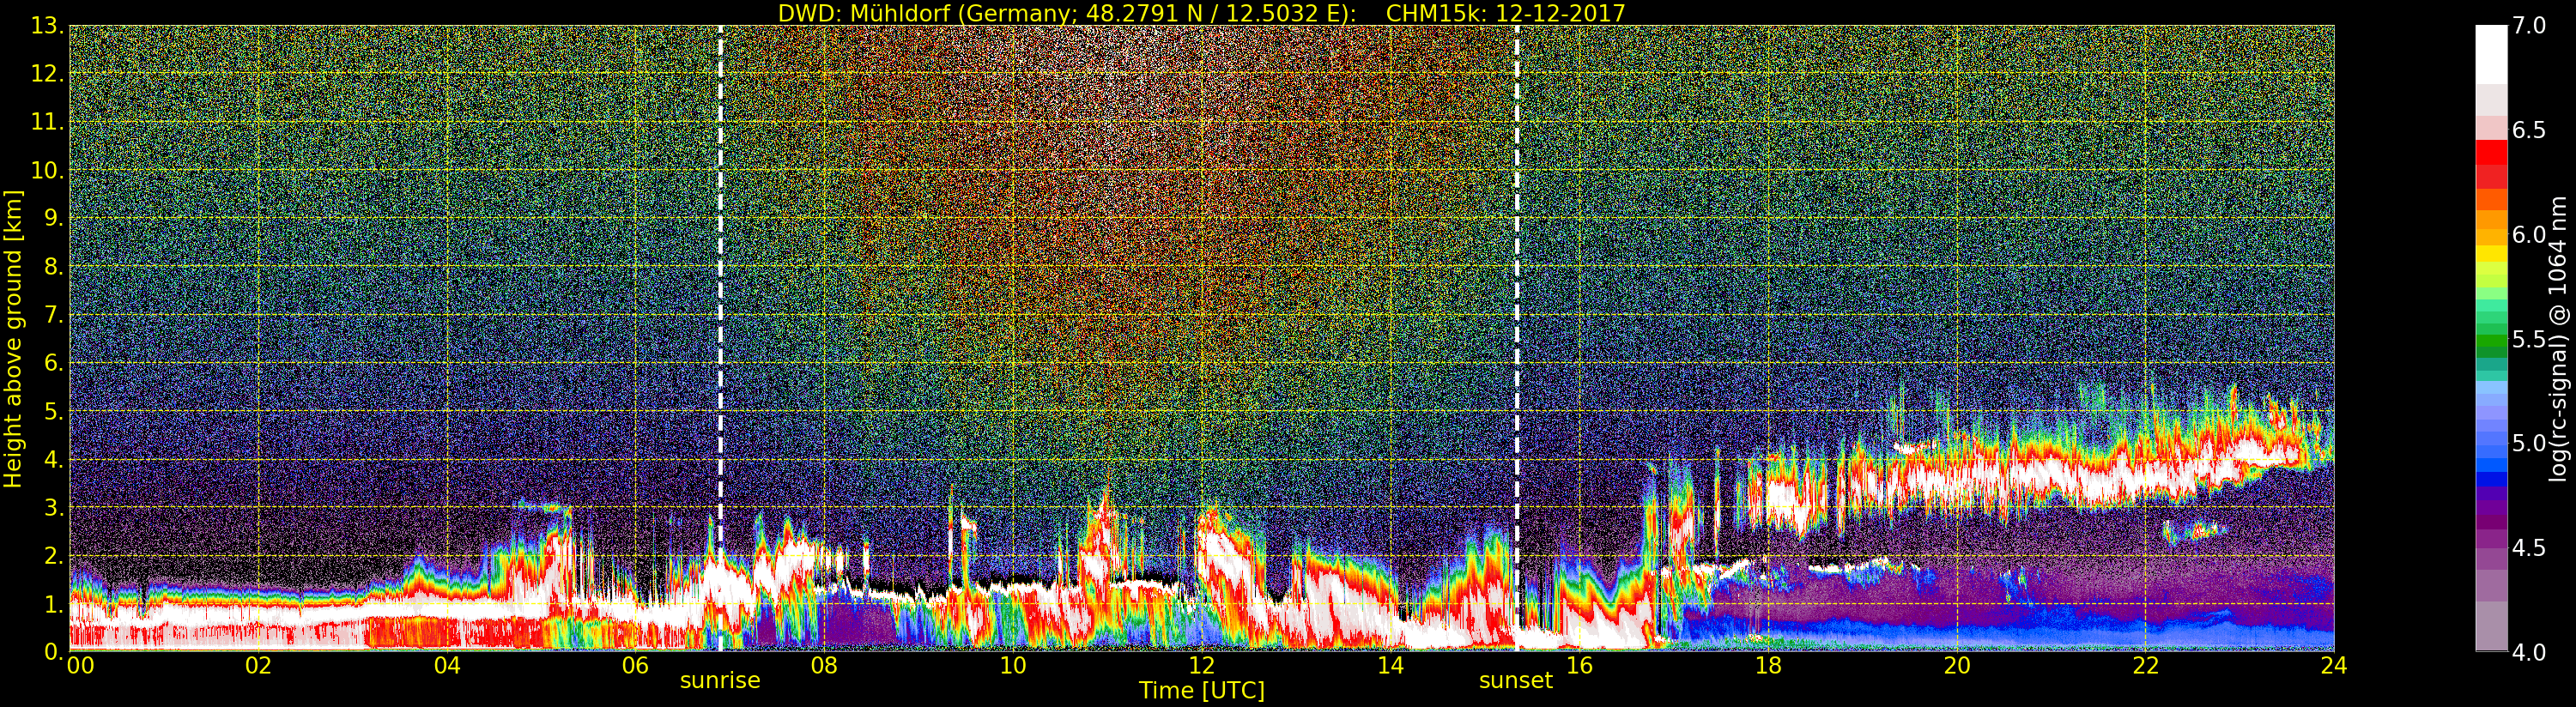Select the green colorbar segment near 5.5

point(2491,340)
